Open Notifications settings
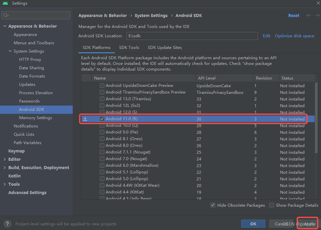Viewport: 321px width, 230px height. tap(26, 126)
